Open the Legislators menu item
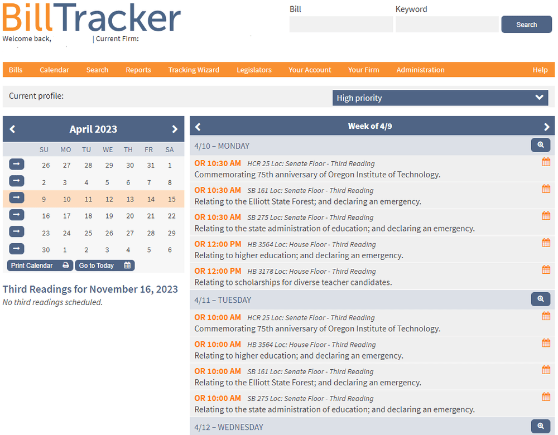This screenshot has width=558, height=435. [254, 70]
